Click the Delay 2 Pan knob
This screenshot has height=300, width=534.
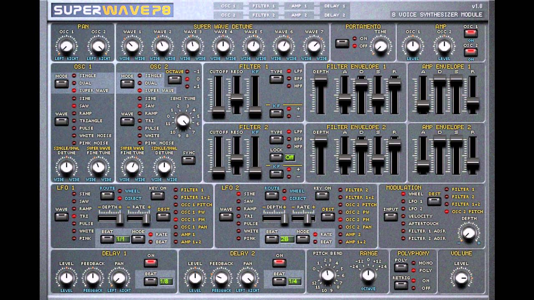[248, 277]
